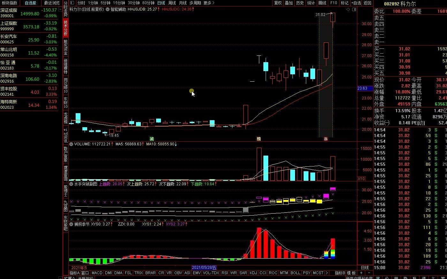Select 怡亚通 in the watchlist
Image resolution: width=447 pixels, height=279 pixels.
coord(29,65)
